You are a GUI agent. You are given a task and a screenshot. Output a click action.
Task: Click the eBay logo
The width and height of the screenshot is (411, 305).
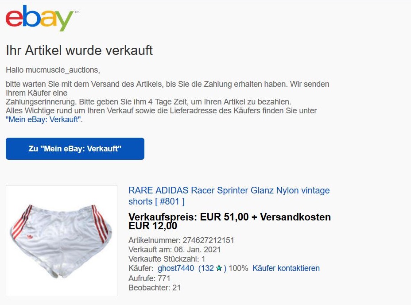39,18
